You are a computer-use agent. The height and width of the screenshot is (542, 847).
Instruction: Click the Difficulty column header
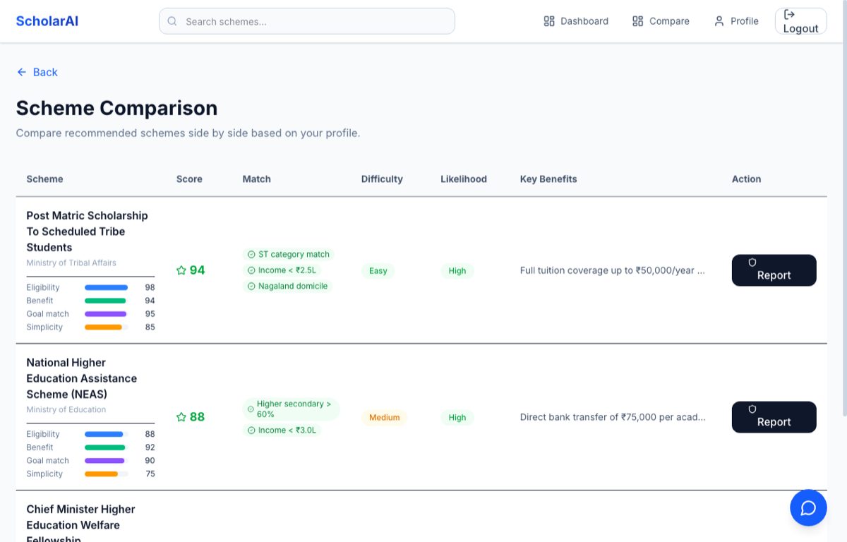tap(382, 179)
